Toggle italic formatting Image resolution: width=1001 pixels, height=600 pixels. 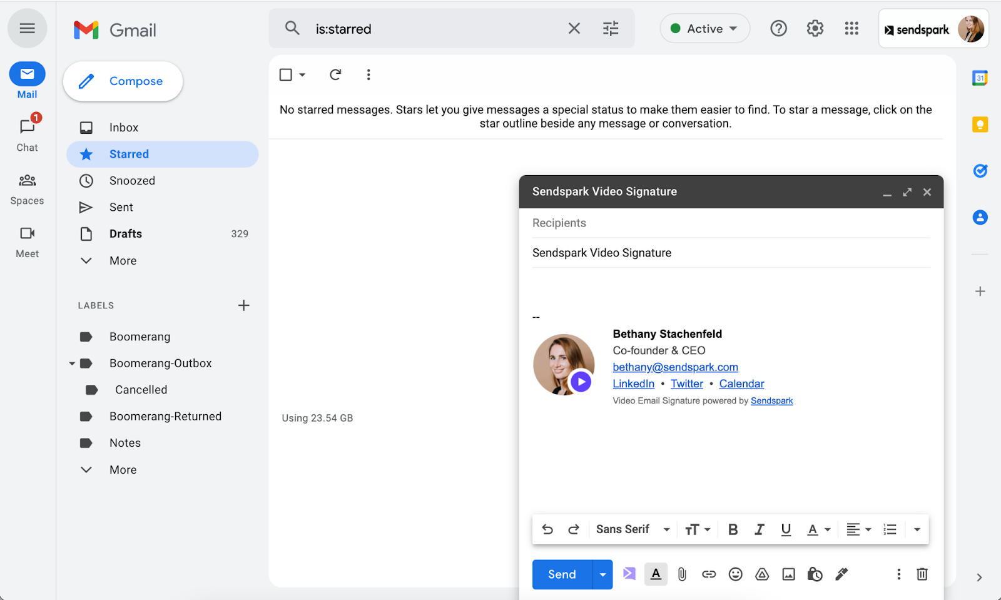[760, 530]
